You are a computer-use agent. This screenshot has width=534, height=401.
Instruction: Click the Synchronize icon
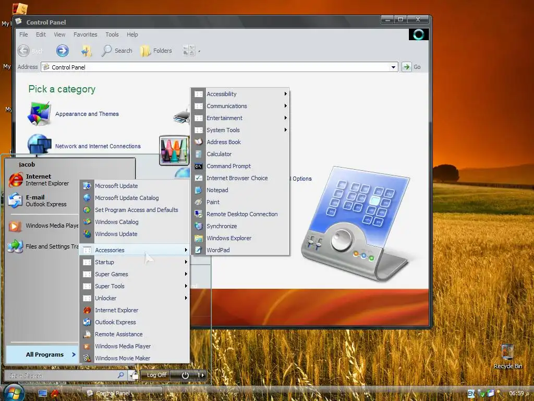pos(199,226)
